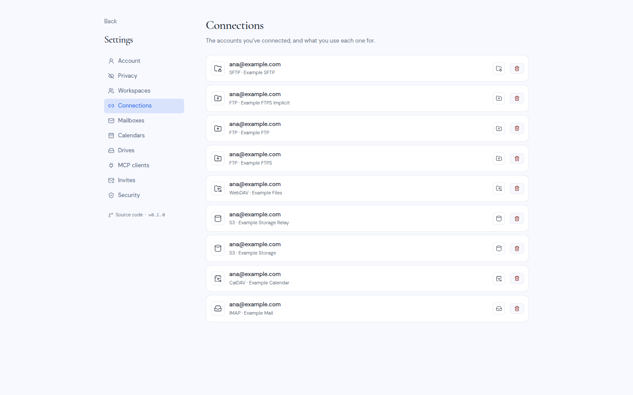Open the Mailboxes settings
The width and height of the screenshot is (633, 395).
144,121
